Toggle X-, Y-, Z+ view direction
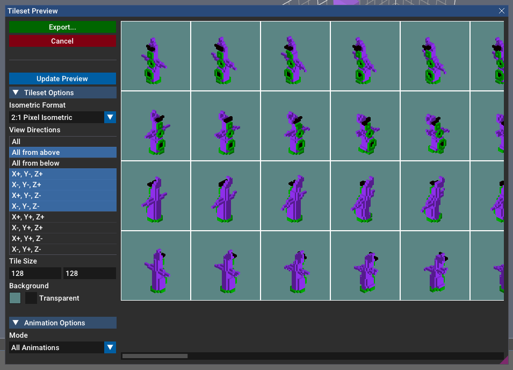 pyautogui.click(x=63, y=184)
